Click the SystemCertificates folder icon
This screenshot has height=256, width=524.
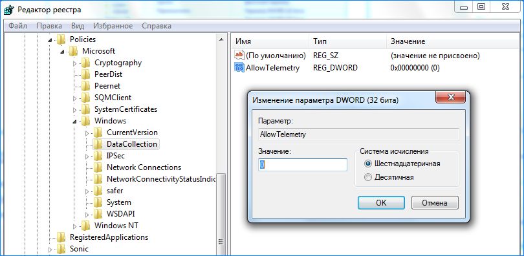tap(86, 109)
